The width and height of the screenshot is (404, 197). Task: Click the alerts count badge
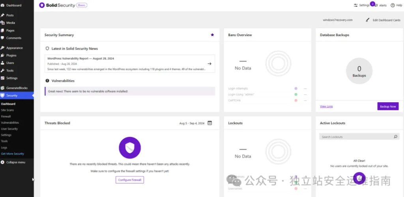[372, 4]
